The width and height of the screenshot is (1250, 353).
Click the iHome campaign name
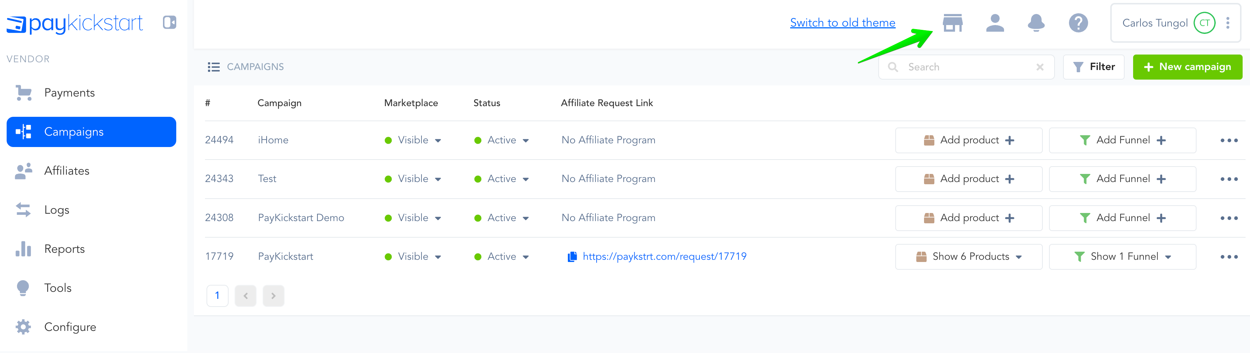(x=273, y=140)
